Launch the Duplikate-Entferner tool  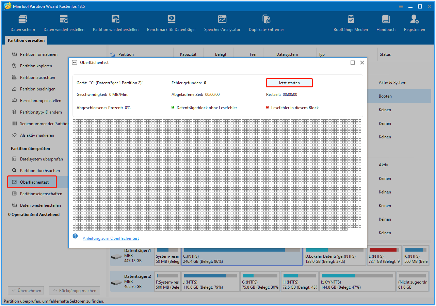pos(266,22)
